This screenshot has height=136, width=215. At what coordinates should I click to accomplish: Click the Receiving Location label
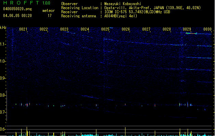click(x=80, y=8)
